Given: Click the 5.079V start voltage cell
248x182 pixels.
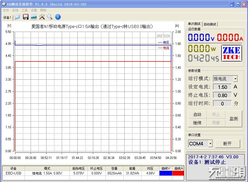Looking at the screenshot, I should pos(79,173).
